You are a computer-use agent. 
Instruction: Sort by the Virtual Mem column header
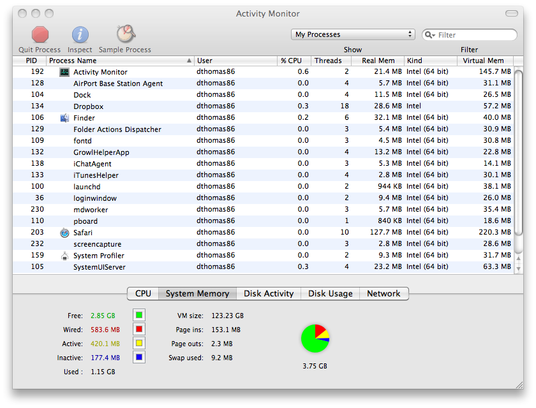point(486,61)
